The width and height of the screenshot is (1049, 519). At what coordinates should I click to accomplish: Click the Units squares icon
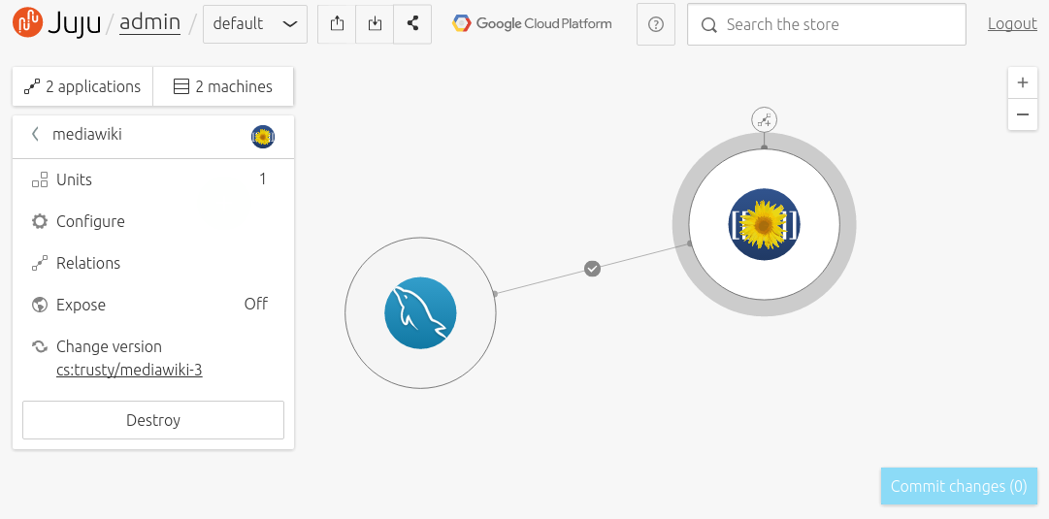click(x=40, y=179)
